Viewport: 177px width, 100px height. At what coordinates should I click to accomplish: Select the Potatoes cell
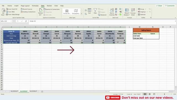[x=120, y=34]
